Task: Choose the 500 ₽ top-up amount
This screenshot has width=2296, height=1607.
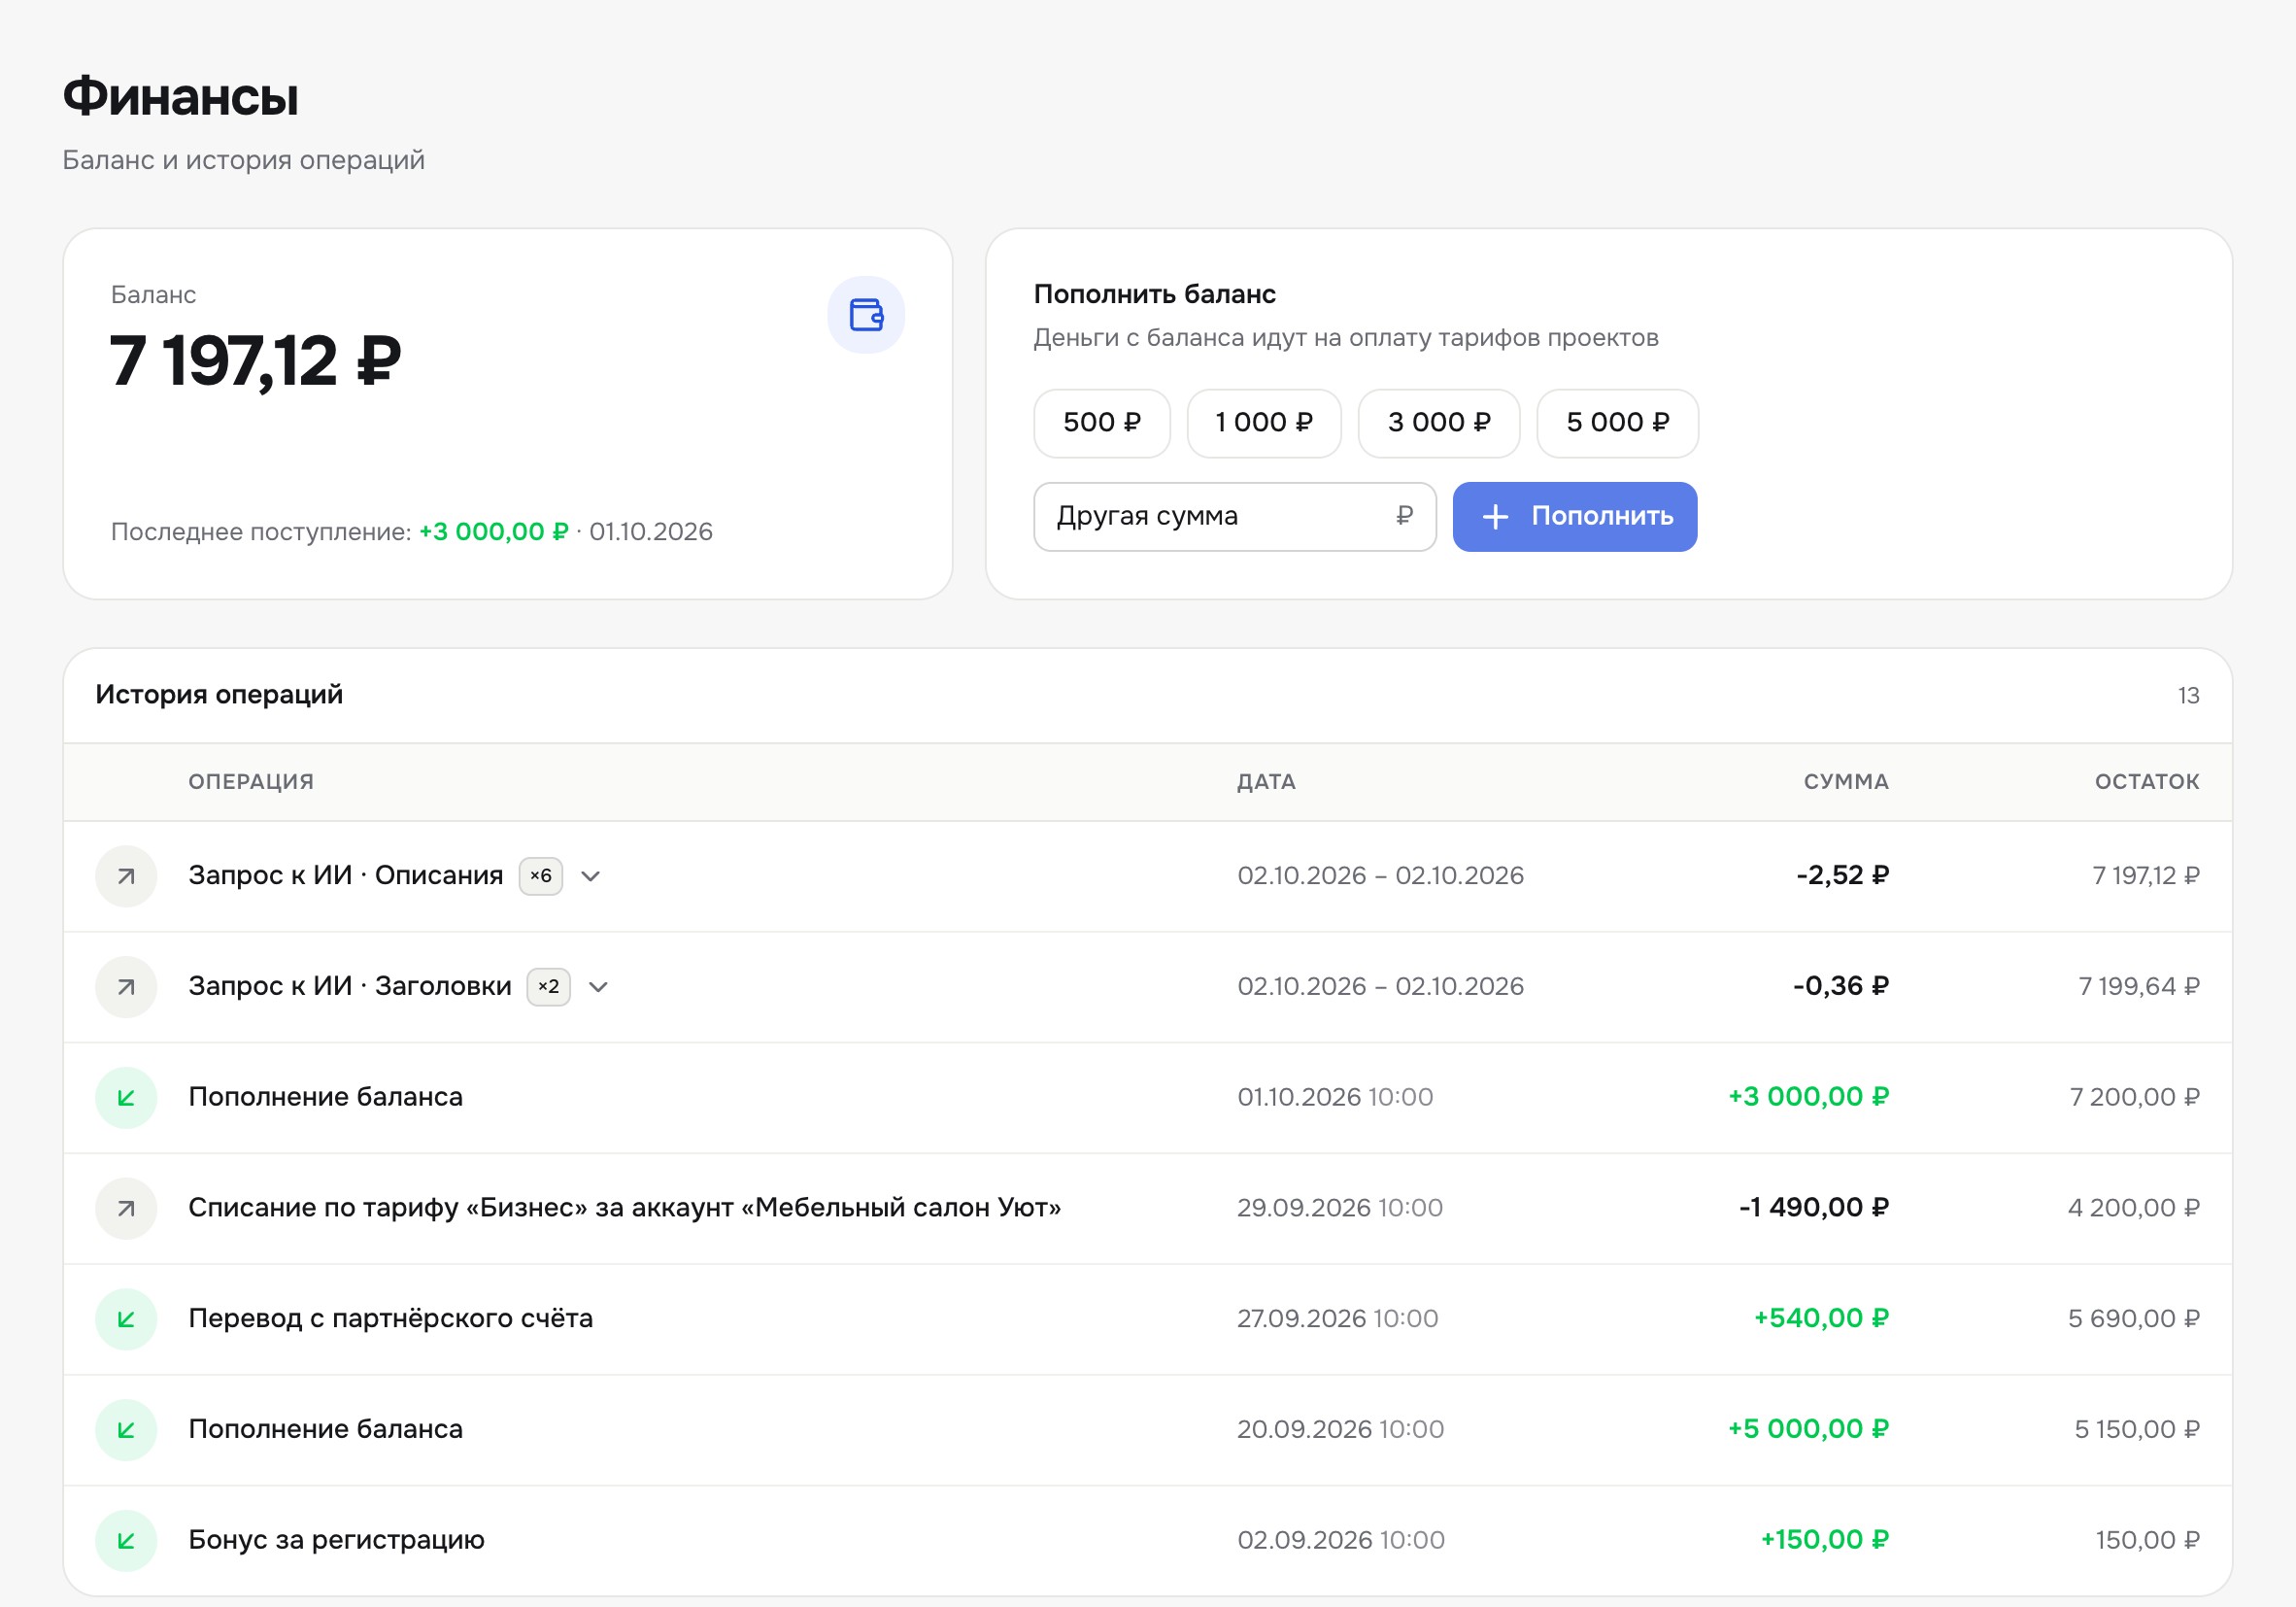Action: 1102,424
